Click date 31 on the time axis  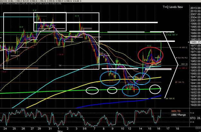(x=50, y=129)
